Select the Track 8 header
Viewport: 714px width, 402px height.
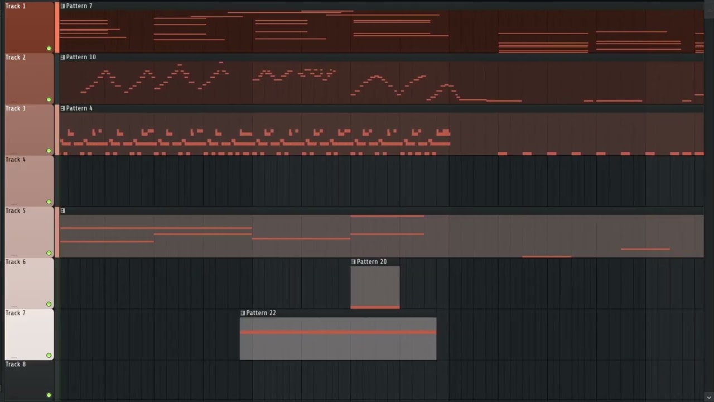[x=29, y=381]
